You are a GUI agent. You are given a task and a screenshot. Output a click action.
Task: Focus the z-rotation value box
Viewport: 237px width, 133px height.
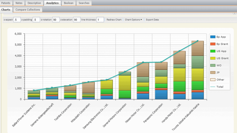tap(56, 20)
